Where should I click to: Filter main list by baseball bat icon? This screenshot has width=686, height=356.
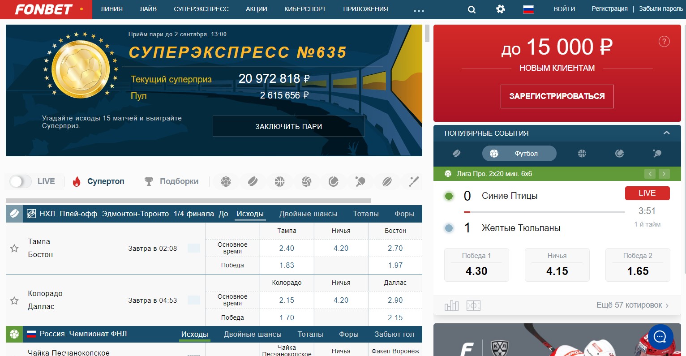[414, 181]
